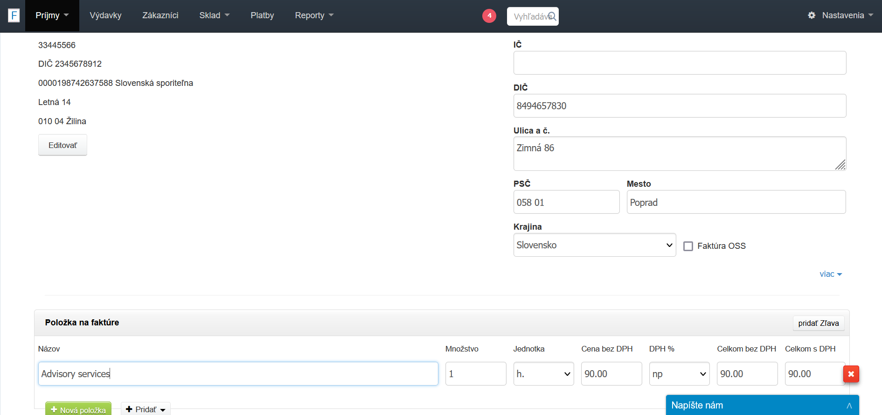Delete the invoice item with red X
The height and width of the screenshot is (415, 882).
coord(851,374)
